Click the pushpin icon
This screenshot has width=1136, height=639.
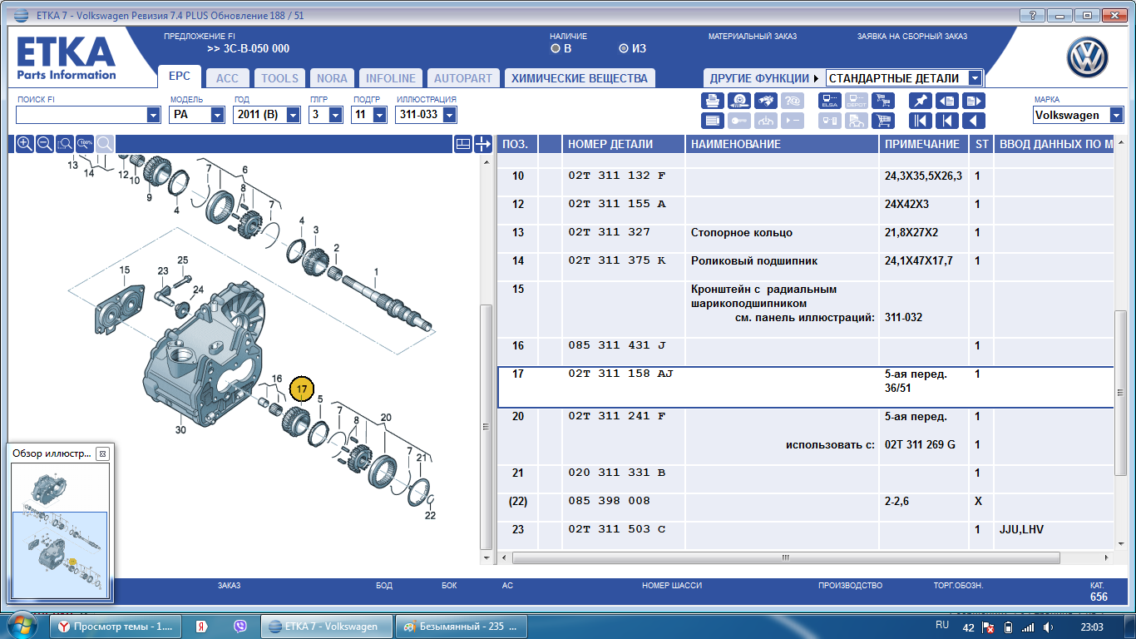tap(921, 101)
